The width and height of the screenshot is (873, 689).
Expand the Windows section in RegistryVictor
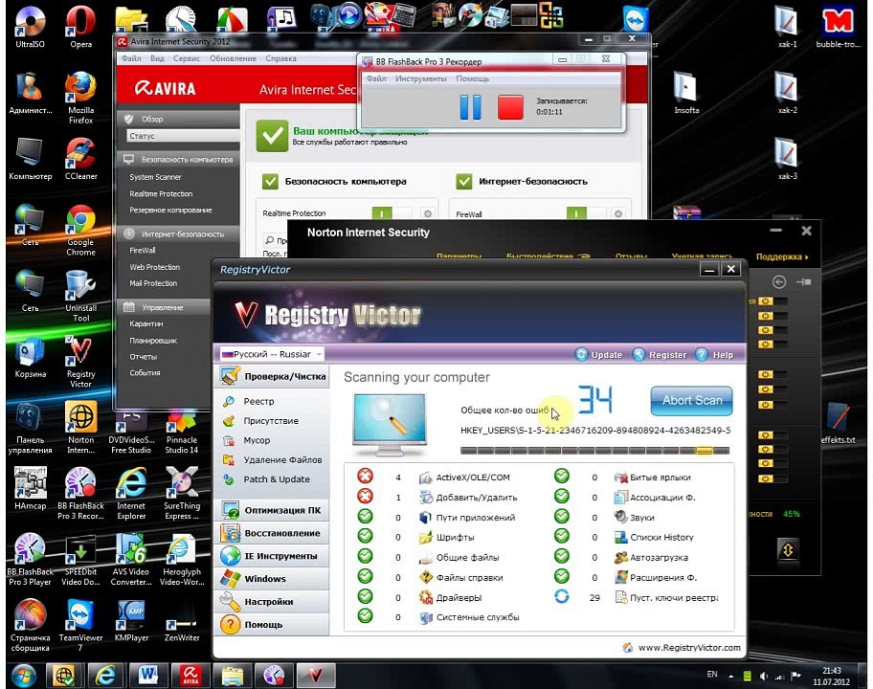pos(273,579)
